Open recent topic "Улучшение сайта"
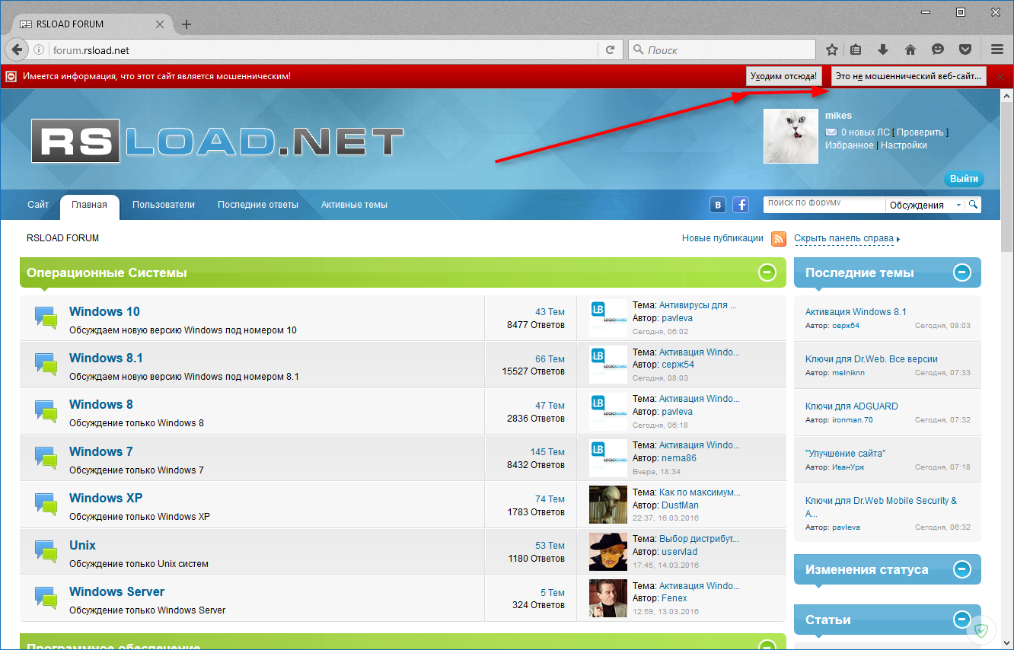1014x650 pixels. (x=845, y=454)
